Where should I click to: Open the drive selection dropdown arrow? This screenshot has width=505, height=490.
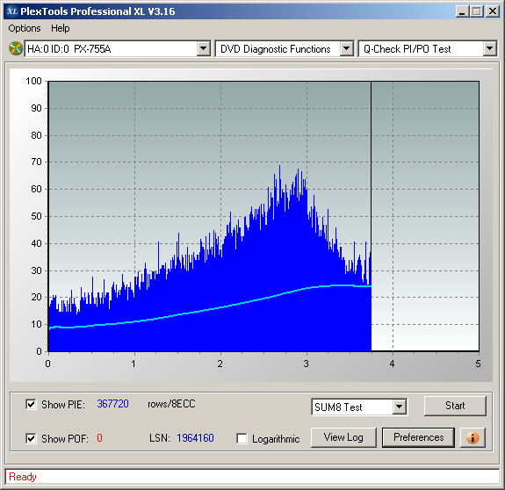point(203,48)
